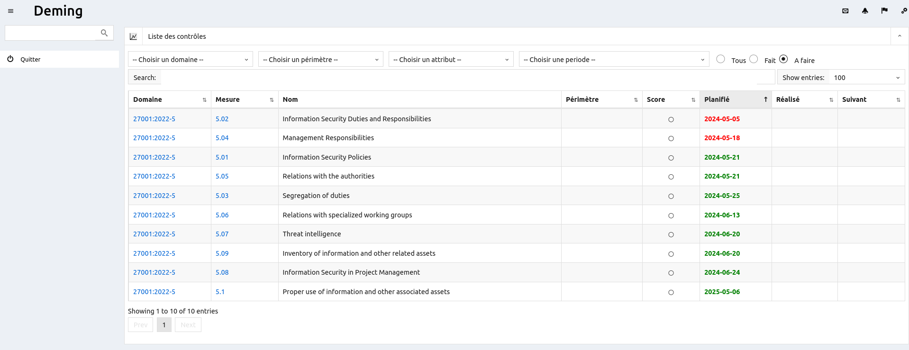Collapse the Liste des contrôles panel
The width and height of the screenshot is (909, 350).
tap(899, 36)
